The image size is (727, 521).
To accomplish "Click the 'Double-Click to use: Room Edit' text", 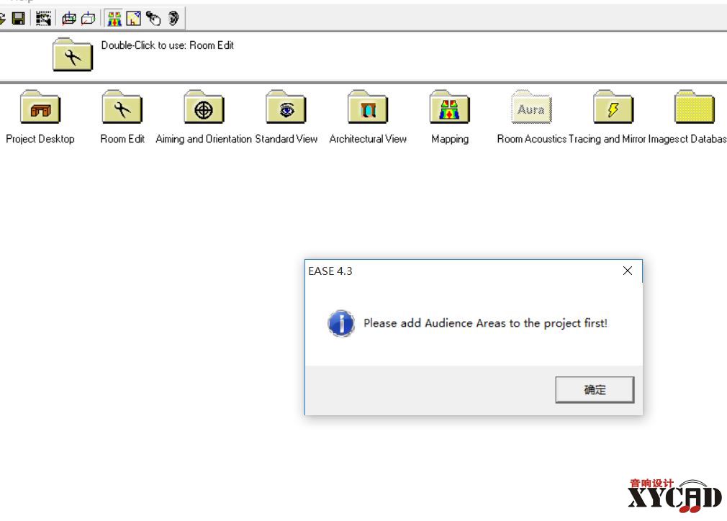I will 168,45.
